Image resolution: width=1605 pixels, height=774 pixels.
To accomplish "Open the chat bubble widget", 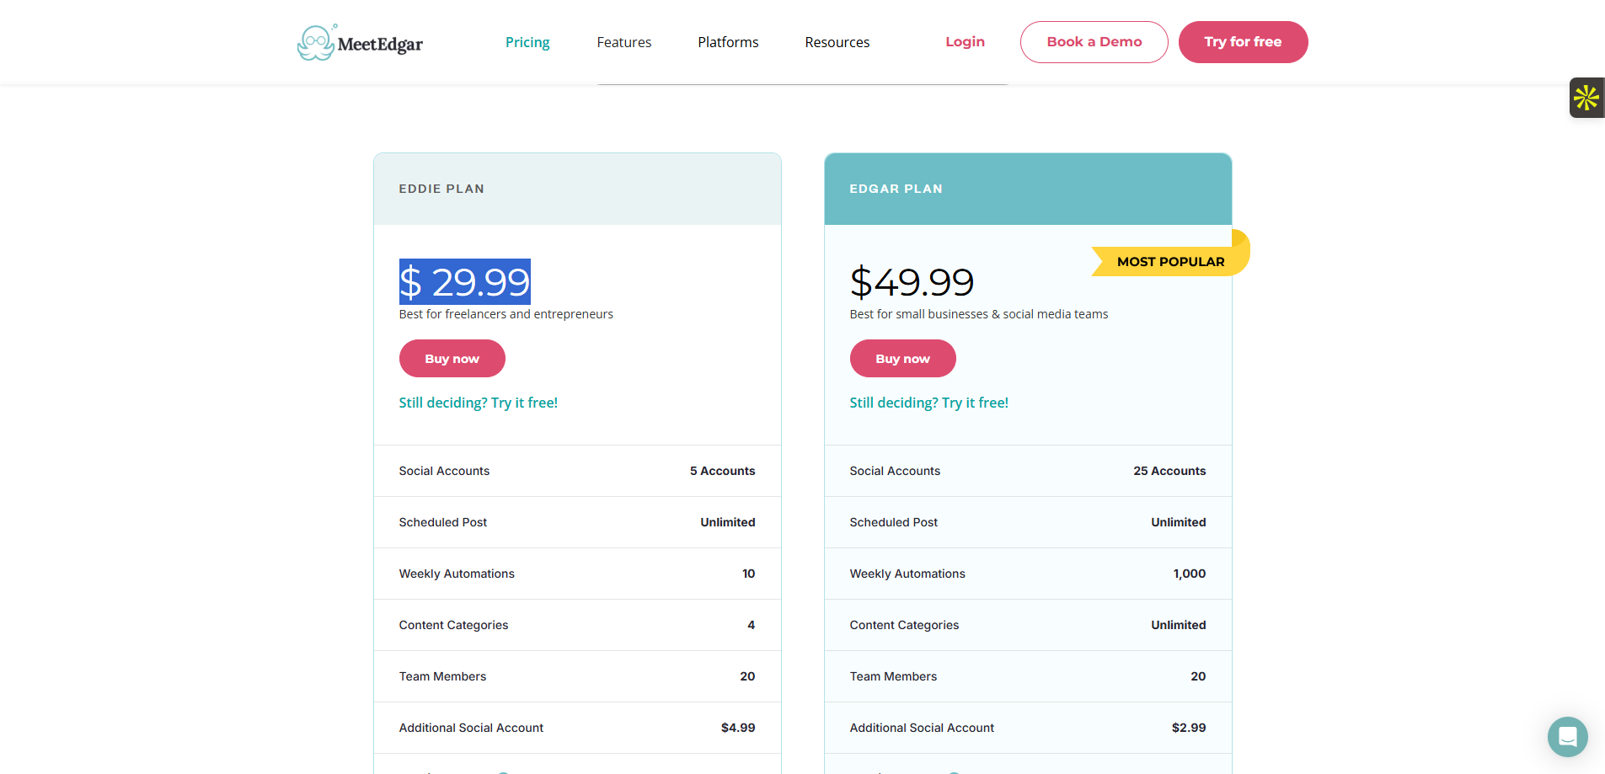I will pyautogui.click(x=1567, y=737).
